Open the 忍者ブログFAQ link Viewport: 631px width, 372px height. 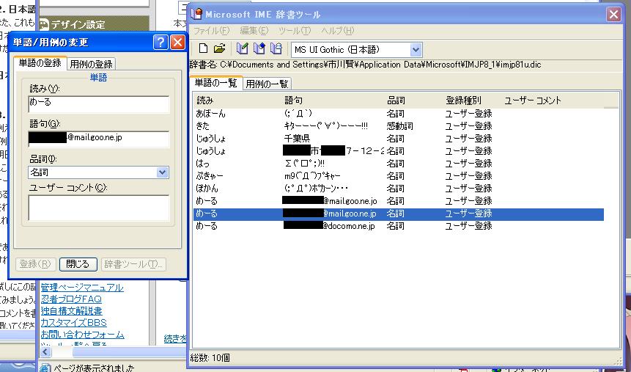pos(71,299)
